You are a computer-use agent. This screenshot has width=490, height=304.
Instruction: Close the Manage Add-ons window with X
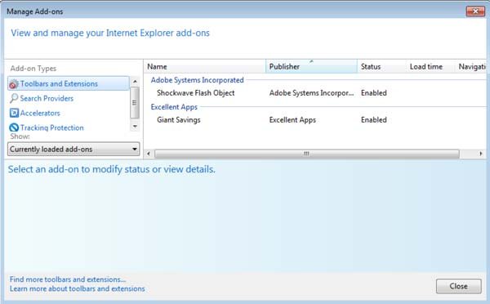(x=475, y=11)
